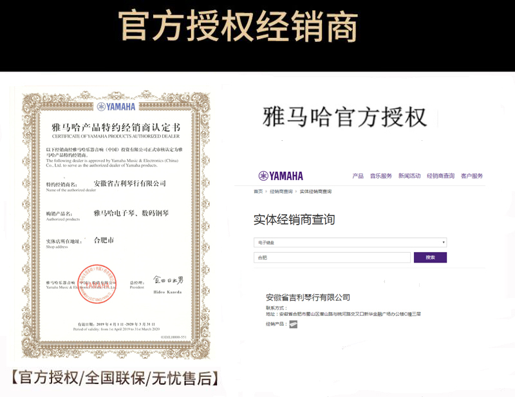Click the 实体经销商查询 page heading
Image resolution: width=515 pixels, height=397 pixels.
pos(294,219)
